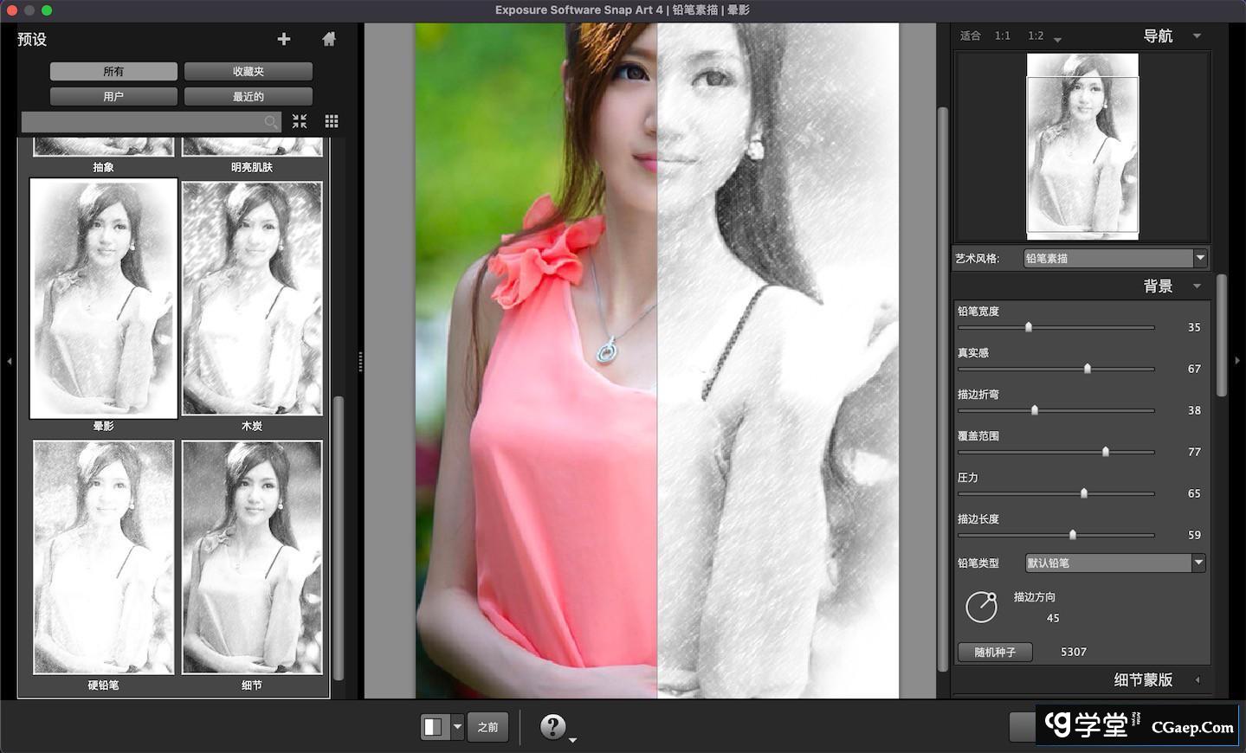Toggle the 之前 before view button
Image resolution: width=1246 pixels, height=753 pixels.
(x=488, y=727)
